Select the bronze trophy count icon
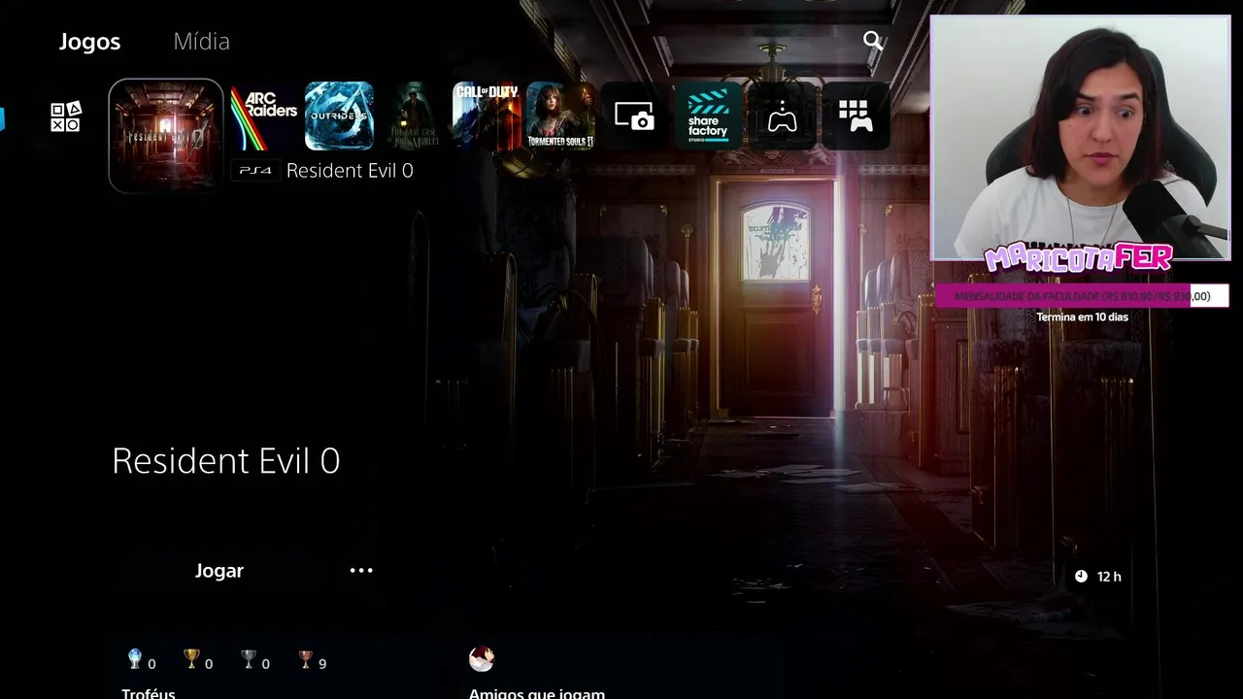The width and height of the screenshot is (1243, 699). 306,660
